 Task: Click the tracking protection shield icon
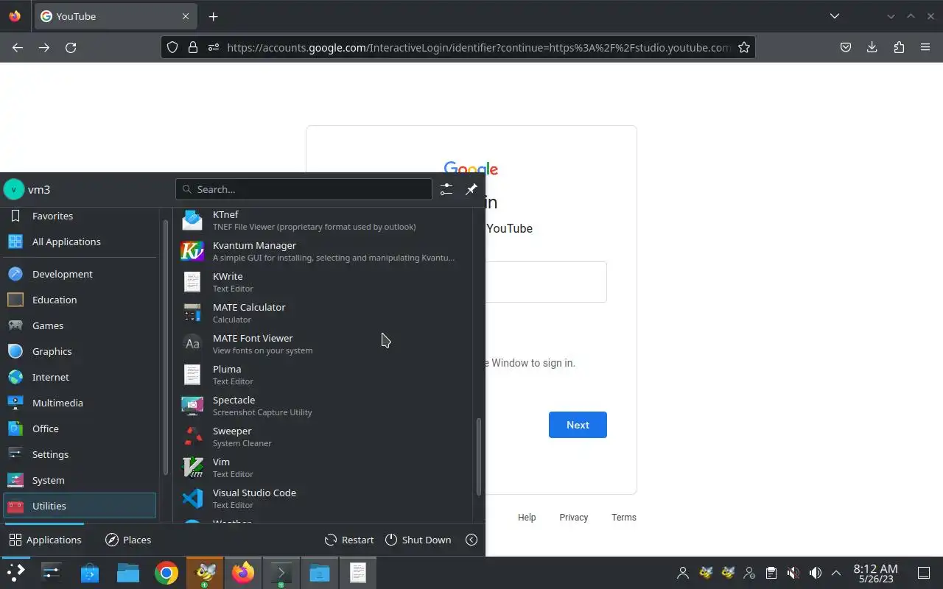[172, 47]
